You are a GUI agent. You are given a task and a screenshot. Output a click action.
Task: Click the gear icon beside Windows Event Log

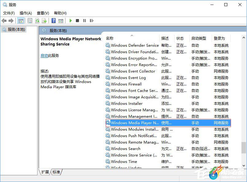point(108,77)
